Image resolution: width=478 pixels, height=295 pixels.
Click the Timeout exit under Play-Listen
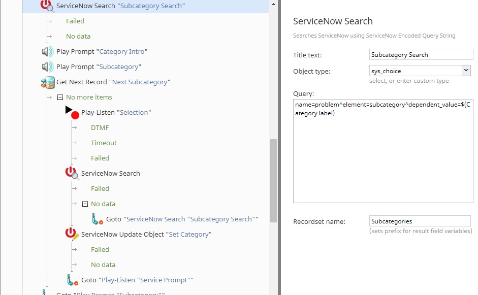click(x=104, y=143)
